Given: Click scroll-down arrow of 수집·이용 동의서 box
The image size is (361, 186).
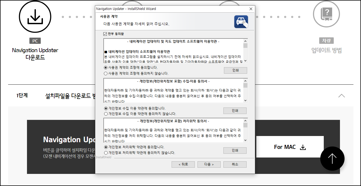Looking at the screenshot, I should [245, 101].
